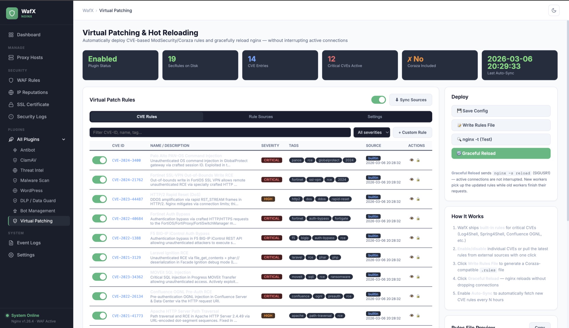View details eye icon for CVE-2024-3400

411,160
